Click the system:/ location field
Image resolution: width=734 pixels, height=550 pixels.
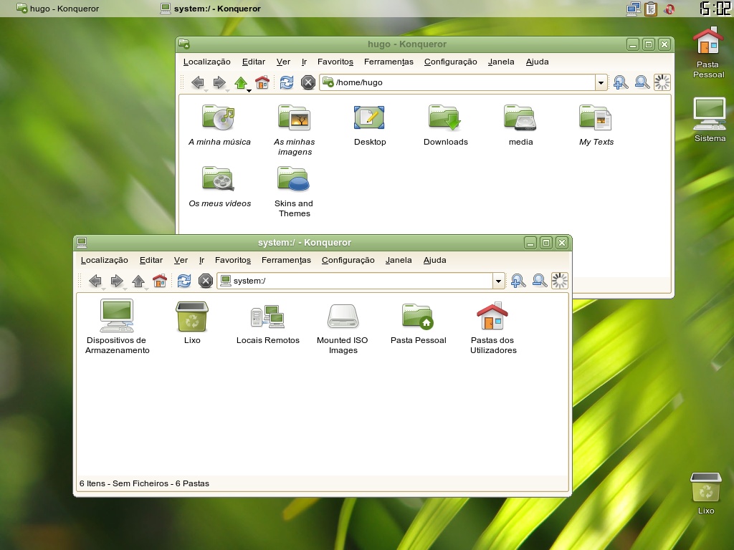(355, 281)
